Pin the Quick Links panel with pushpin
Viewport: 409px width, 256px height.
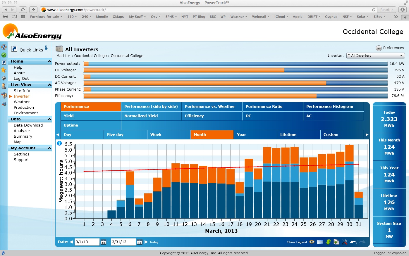pos(46,48)
